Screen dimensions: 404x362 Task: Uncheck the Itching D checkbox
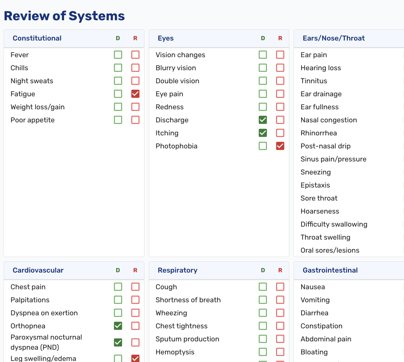[263, 133]
